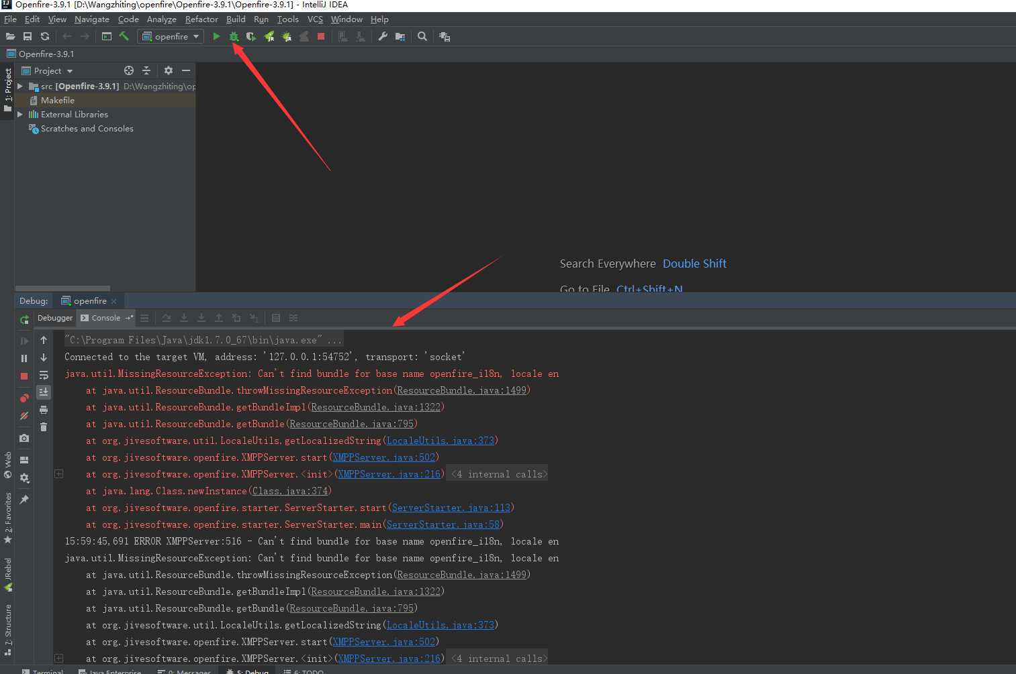1016x674 pixels.
Task: Open the VCS menu
Action: [315, 19]
